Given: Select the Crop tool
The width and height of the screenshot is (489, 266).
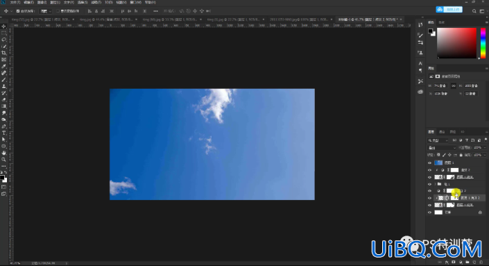Looking at the screenshot, I should coord(3,53).
